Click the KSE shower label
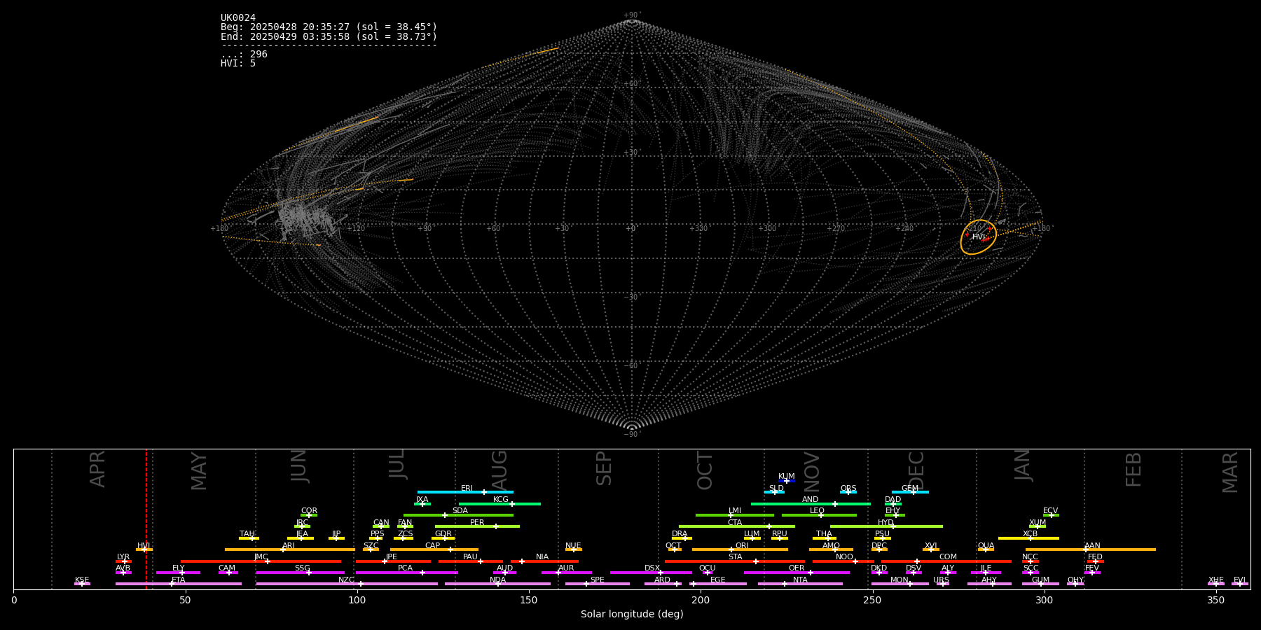This screenshot has width=1261, height=630. click(x=82, y=580)
